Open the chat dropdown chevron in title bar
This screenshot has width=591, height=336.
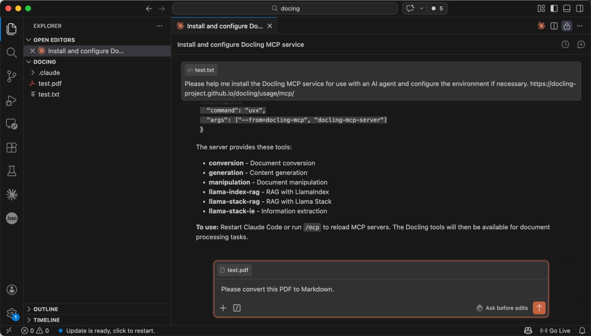(x=421, y=8)
